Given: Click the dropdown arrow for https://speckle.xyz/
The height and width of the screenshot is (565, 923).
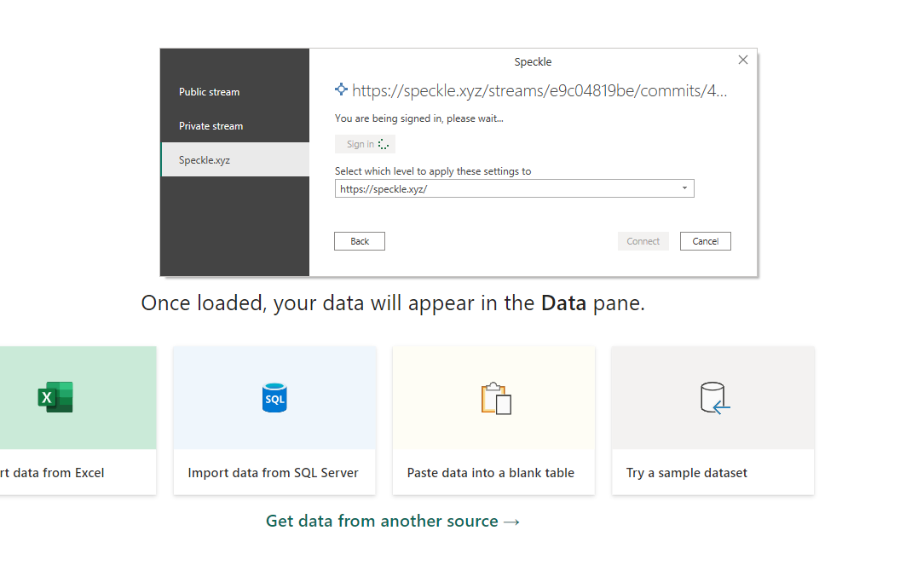Looking at the screenshot, I should (x=684, y=188).
